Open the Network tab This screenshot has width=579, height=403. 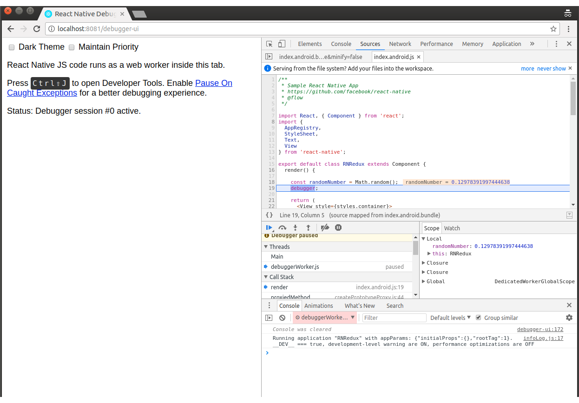(x=400, y=44)
